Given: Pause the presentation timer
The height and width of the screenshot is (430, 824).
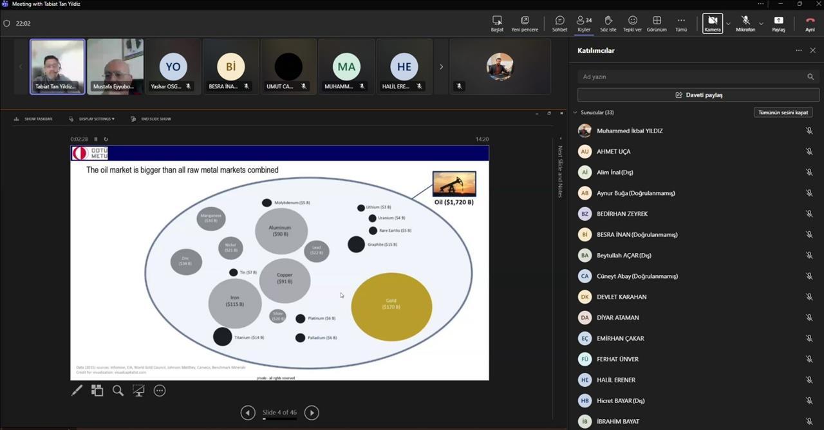Looking at the screenshot, I should 96,139.
